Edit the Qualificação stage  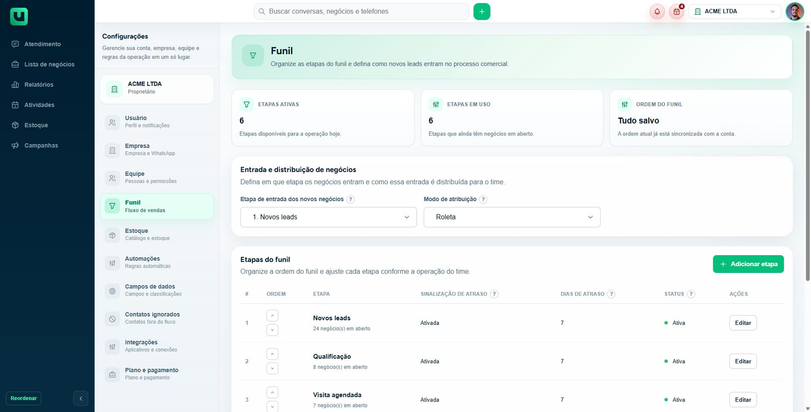(x=743, y=361)
